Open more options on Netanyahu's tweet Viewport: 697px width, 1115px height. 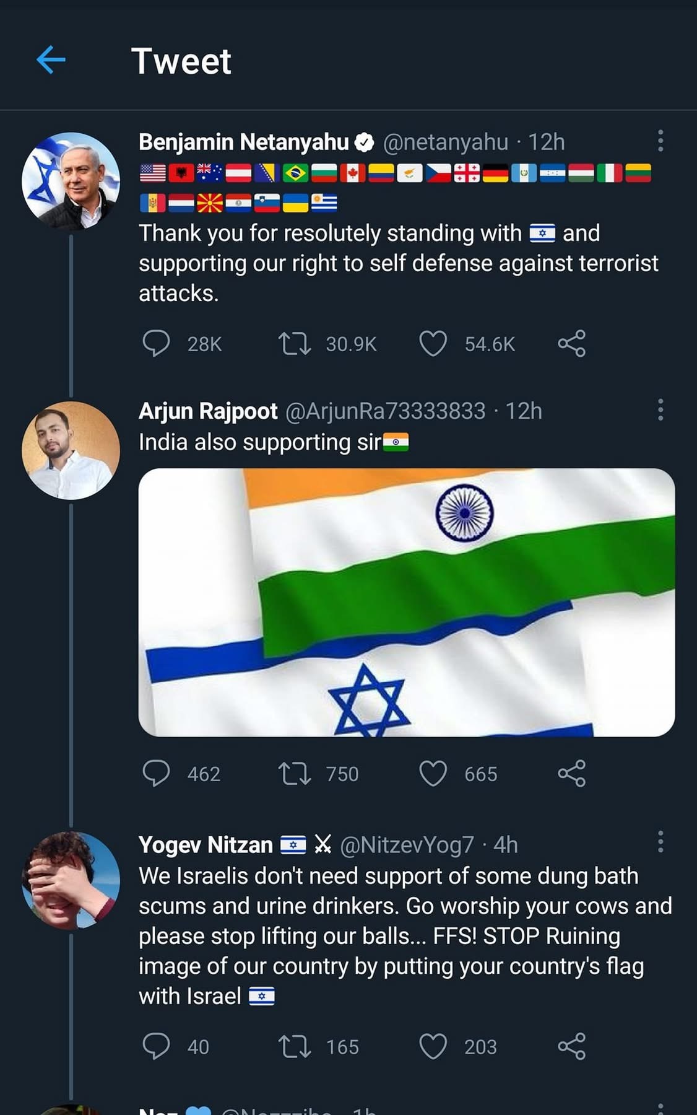pos(660,141)
